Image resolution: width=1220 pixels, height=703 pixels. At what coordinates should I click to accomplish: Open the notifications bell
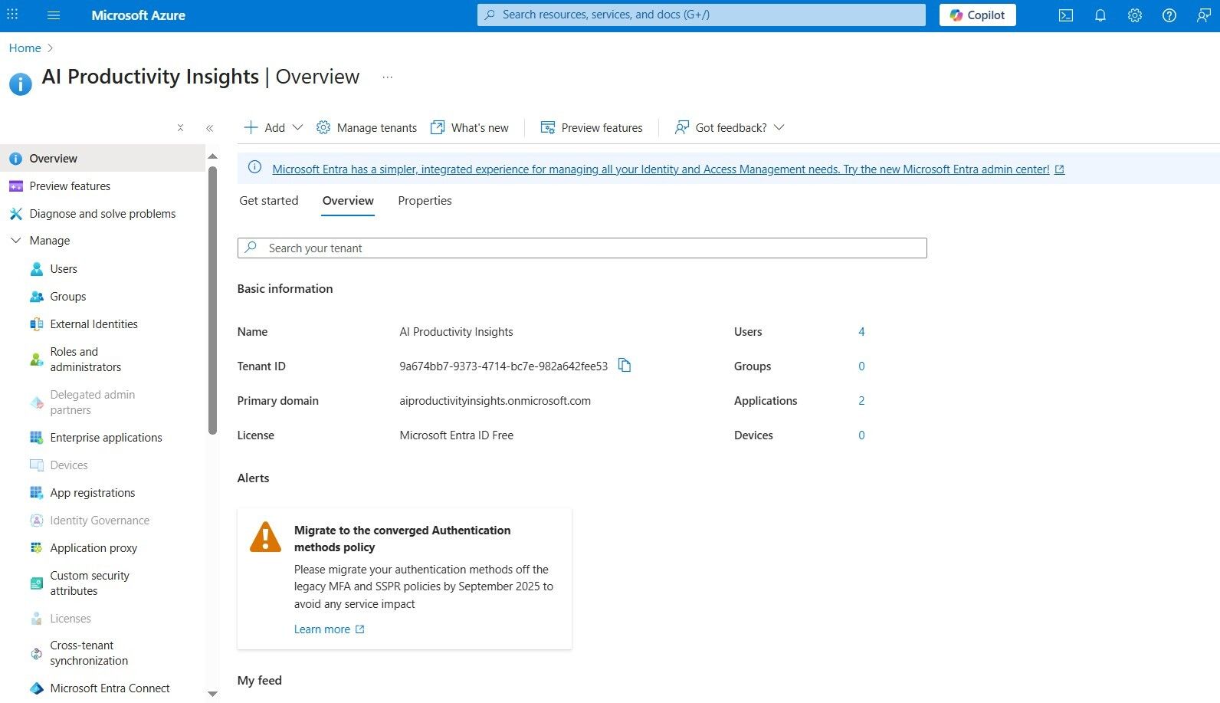click(1100, 15)
